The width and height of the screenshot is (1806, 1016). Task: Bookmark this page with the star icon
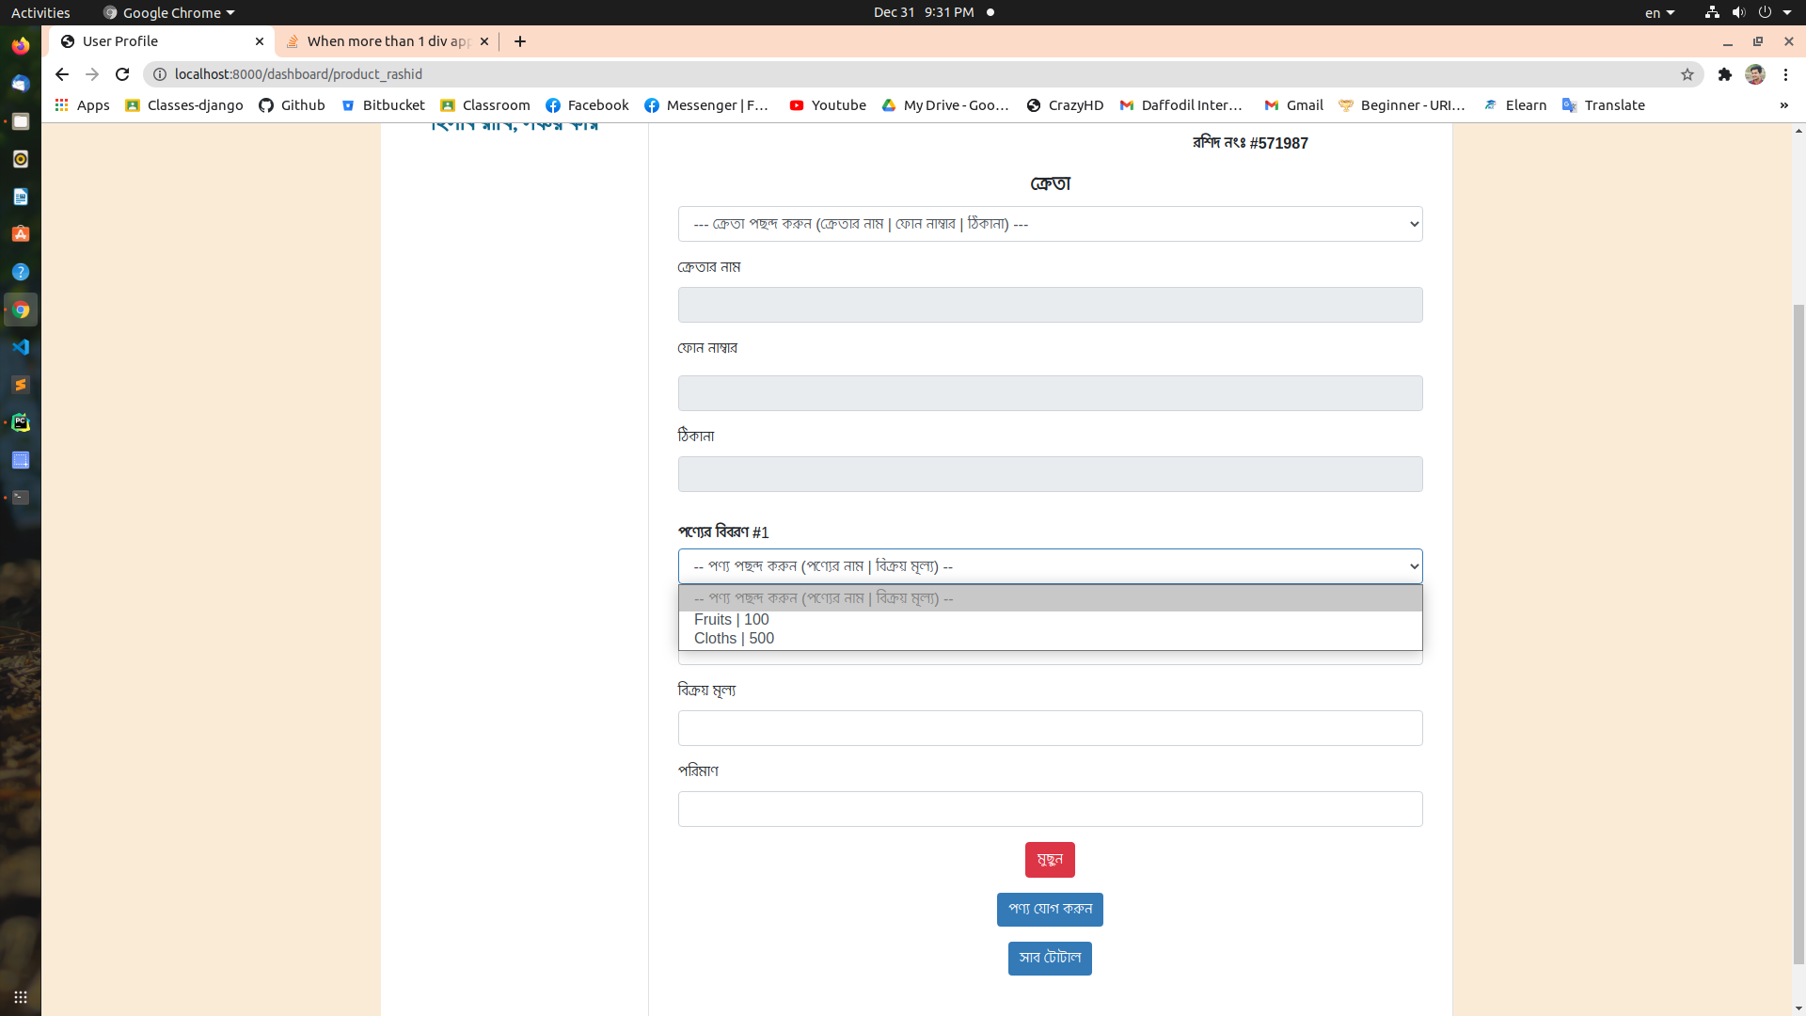1687,74
